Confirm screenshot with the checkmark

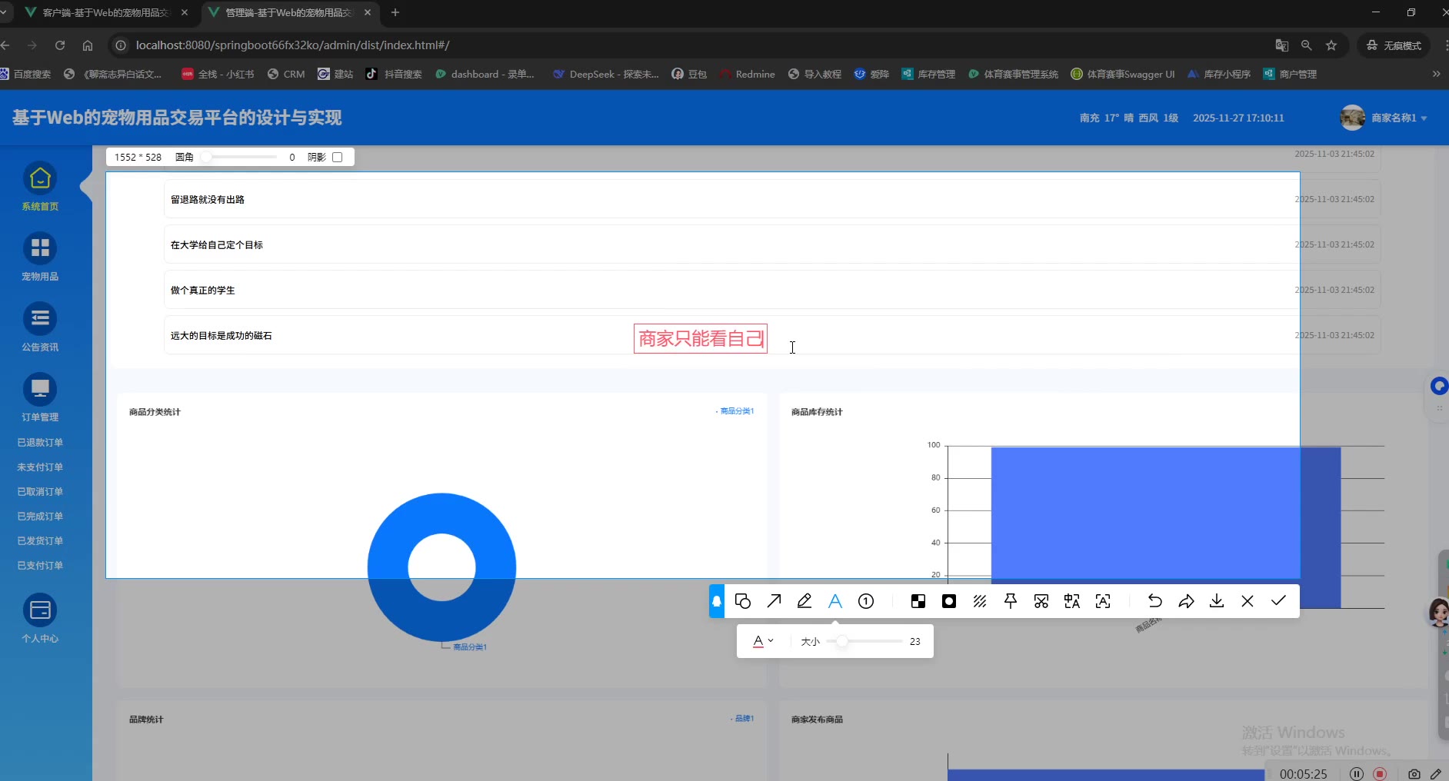tap(1278, 601)
